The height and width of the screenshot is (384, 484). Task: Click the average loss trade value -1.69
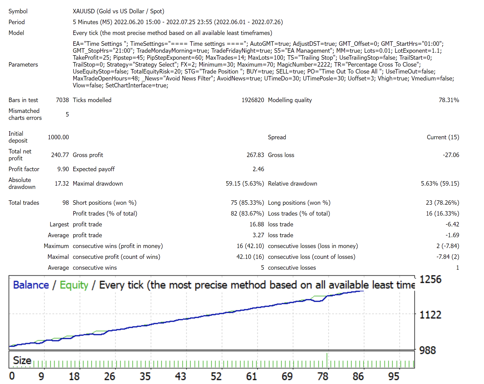452,235
